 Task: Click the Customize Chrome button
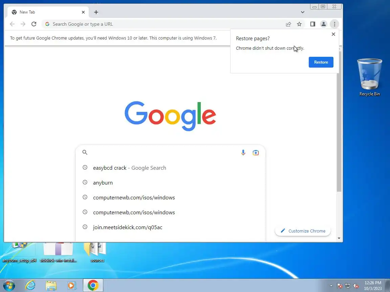303,231
